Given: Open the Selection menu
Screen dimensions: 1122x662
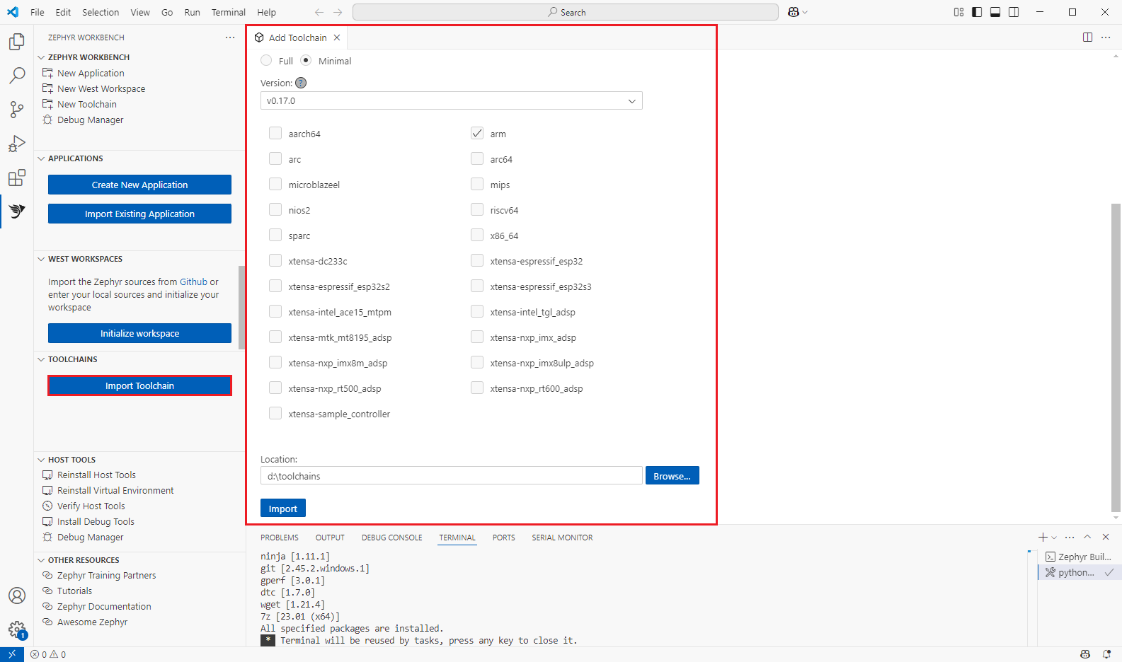Looking at the screenshot, I should coord(101,12).
